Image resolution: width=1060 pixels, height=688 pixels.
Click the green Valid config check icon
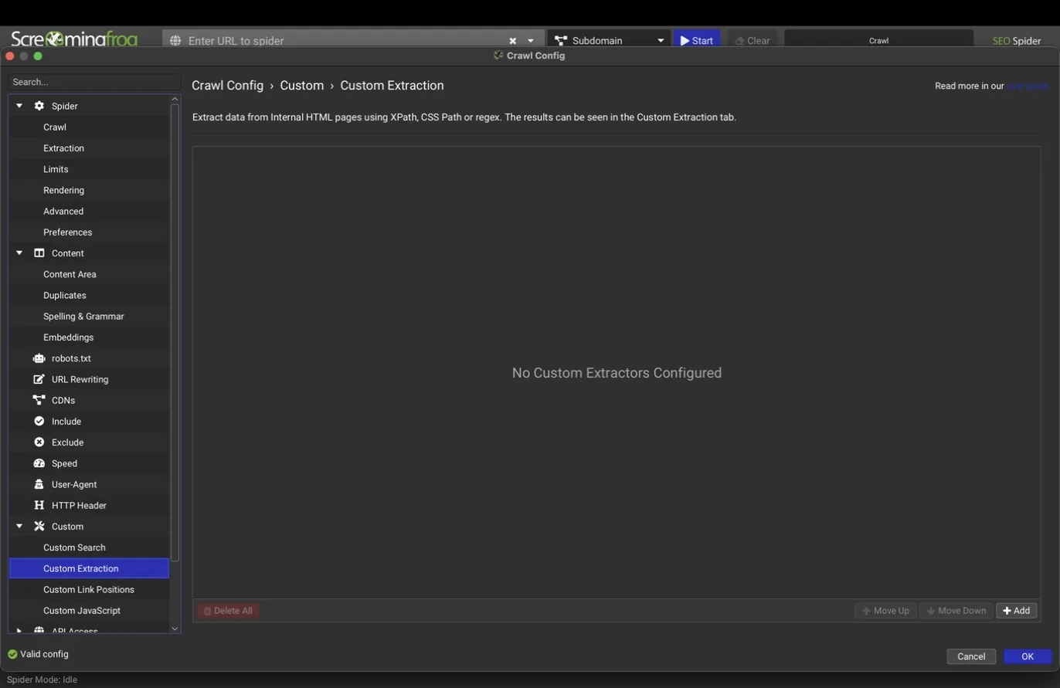(x=12, y=654)
